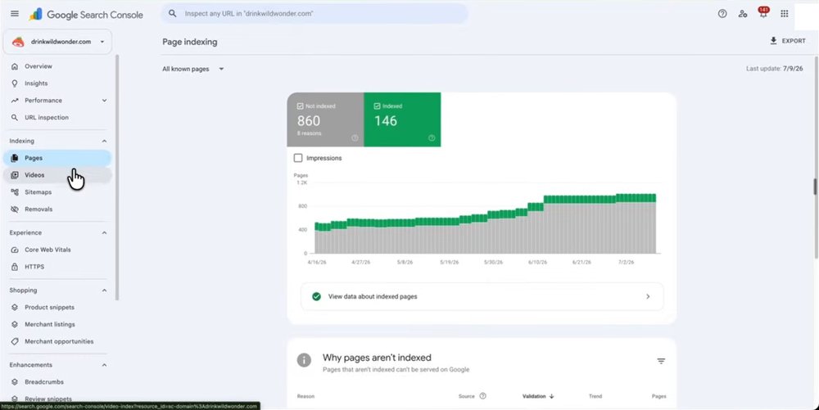Click the 860 not indexed count
The image size is (819, 410).
(309, 121)
